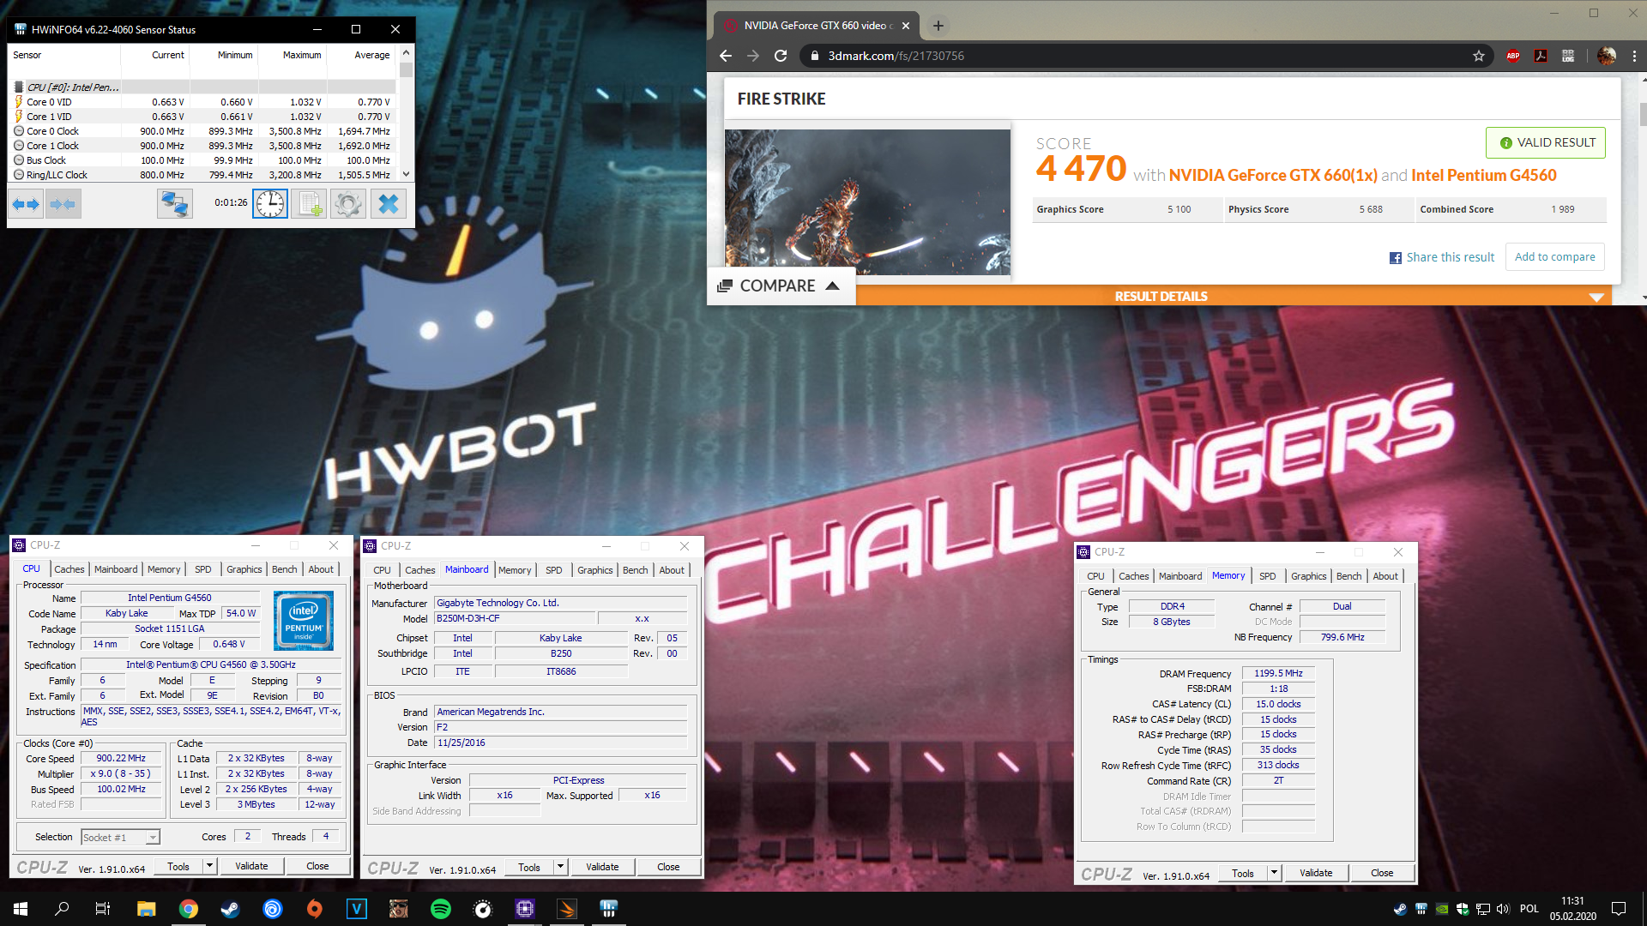This screenshot has width=1647, height=926.
Task: Open Adblock Plus extension icon
Action: click(x=1513, y=56)
